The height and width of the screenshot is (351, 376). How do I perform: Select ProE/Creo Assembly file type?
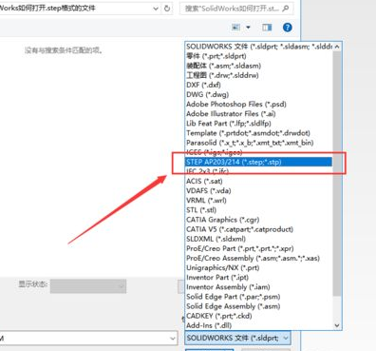(258, 258)
